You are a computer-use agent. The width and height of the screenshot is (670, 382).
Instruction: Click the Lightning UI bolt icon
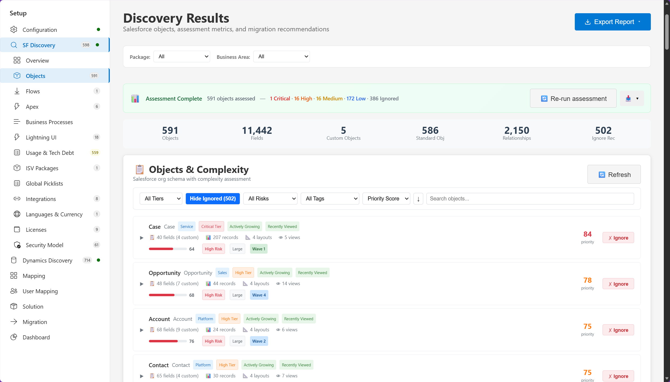(x=17, y=137)
